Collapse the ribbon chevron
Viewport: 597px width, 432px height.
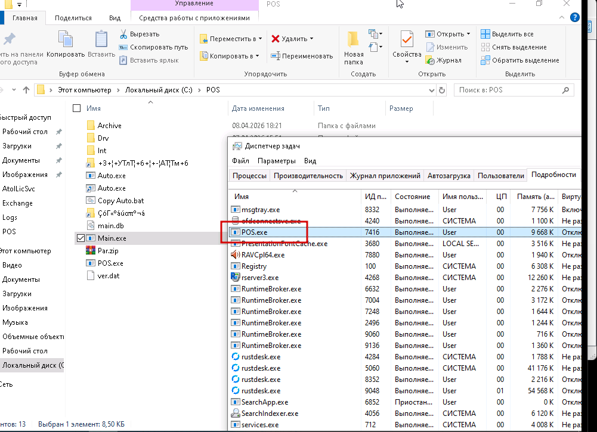pyautogui.click(x=562, y=17)
